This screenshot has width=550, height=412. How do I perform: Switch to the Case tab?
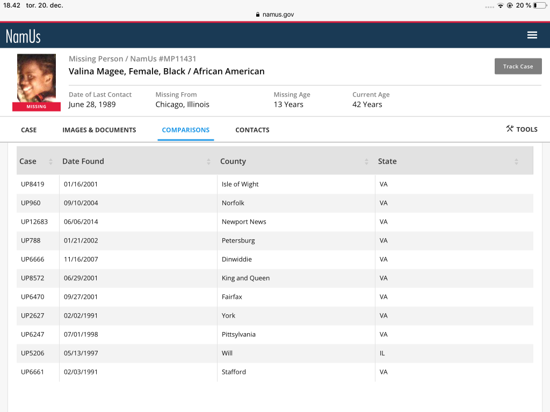(x=28, y=130)
